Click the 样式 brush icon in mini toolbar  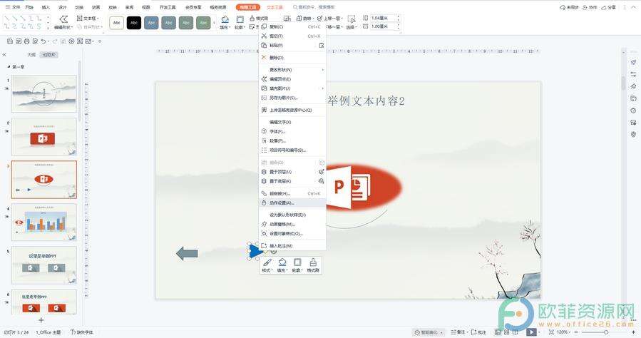(267, 263)
